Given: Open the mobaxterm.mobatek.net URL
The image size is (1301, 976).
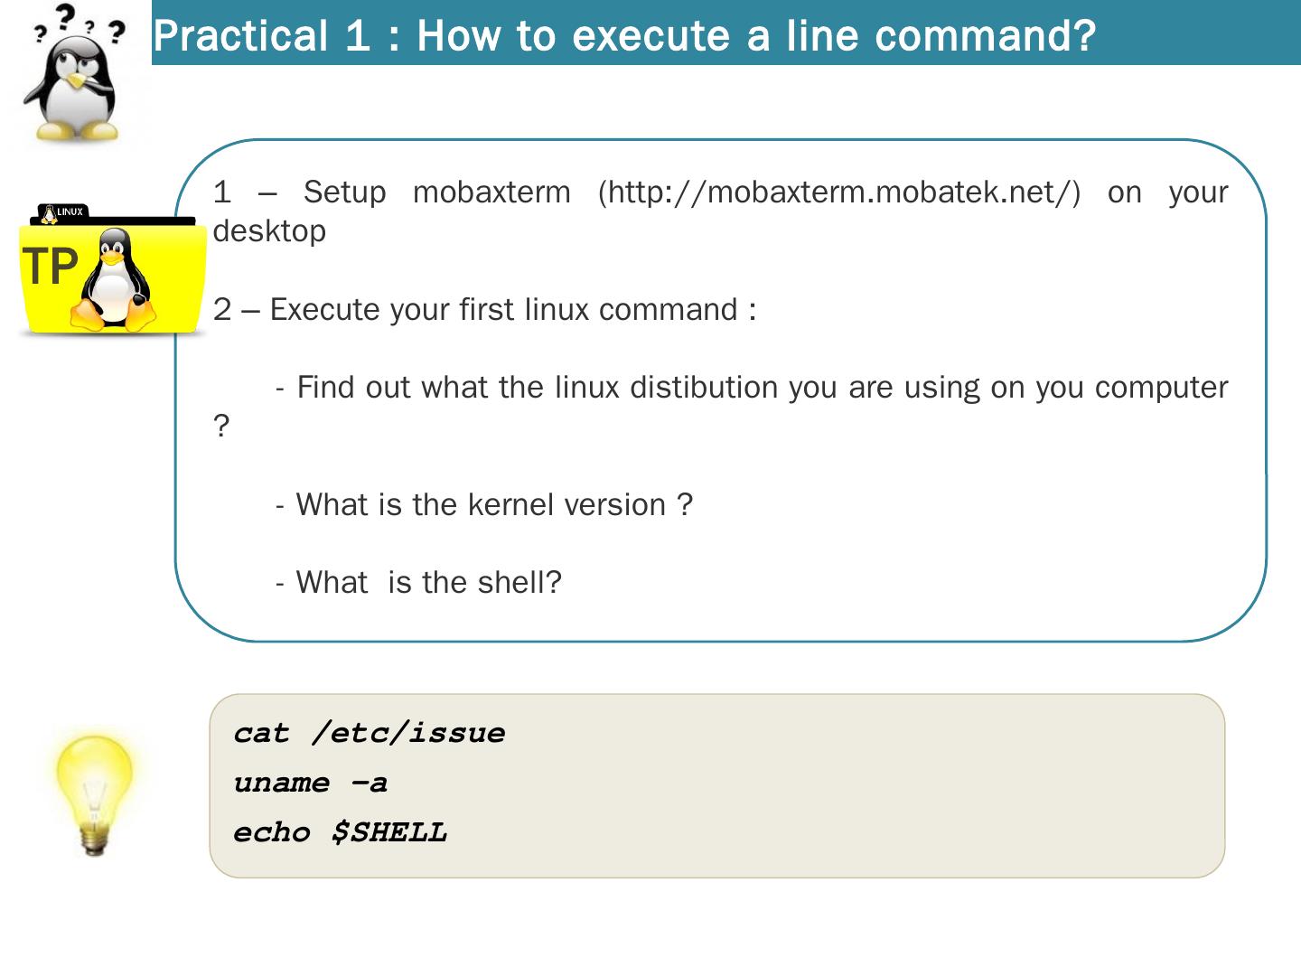Looking at the screenshot, I should click(838, 192).
